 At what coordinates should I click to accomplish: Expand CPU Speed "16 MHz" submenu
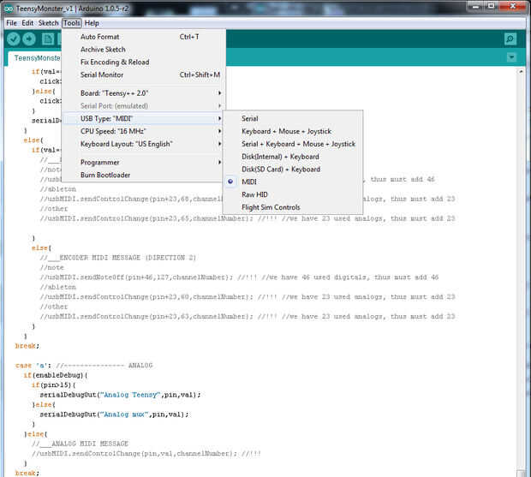[144, 131]
